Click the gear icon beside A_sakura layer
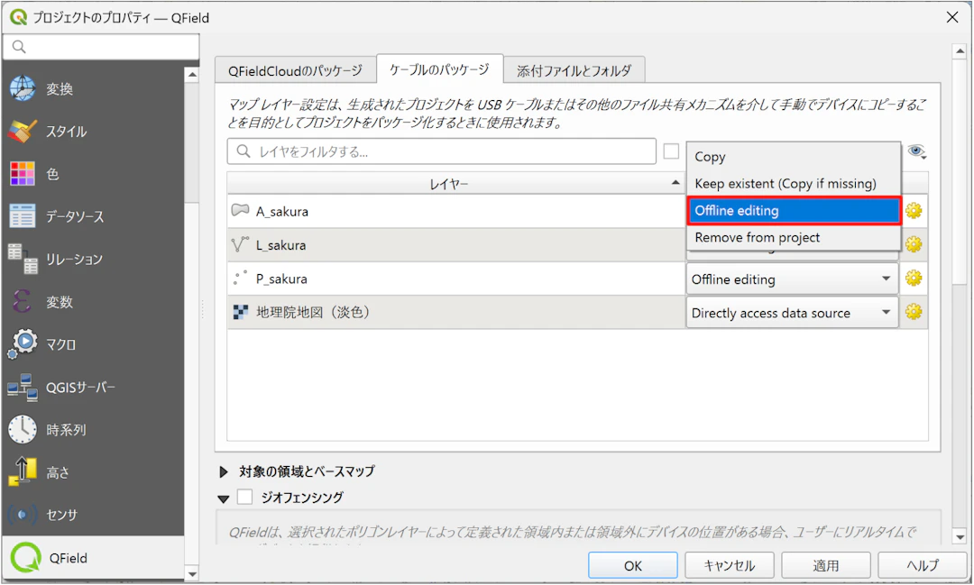This screenshot has width=974, height=585. (914, 210)
